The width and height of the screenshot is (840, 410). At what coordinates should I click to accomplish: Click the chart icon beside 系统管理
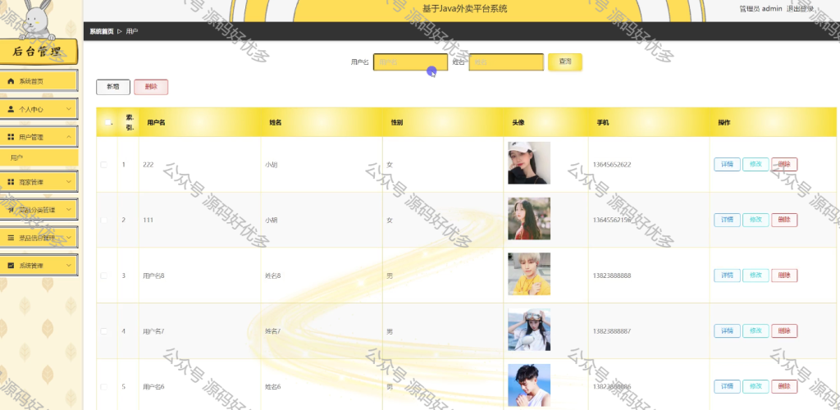11,266
